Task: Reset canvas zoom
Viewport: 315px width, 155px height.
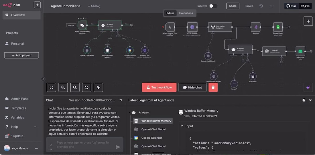Action: point(86,88)
